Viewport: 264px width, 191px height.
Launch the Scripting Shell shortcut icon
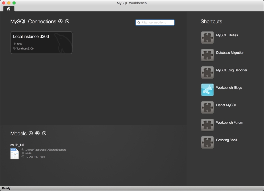point(208,143)
